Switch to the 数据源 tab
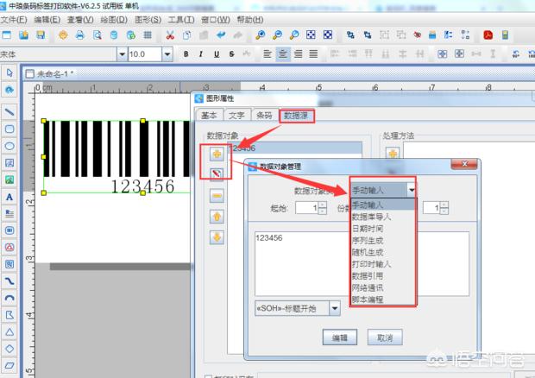Image resolution: width=535 pixels, height=378 pixels. coord(296,116)
